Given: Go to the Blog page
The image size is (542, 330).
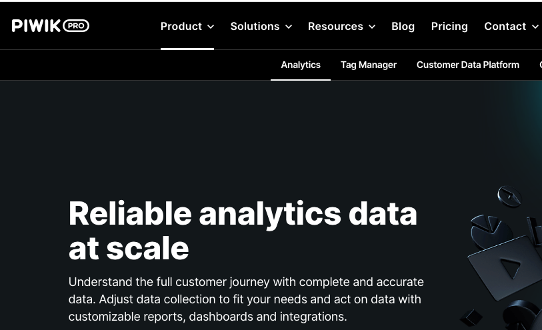Looking at the screenshot, I should click(x=403, y=26).
